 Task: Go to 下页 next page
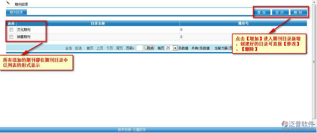[x=110, y=48]
